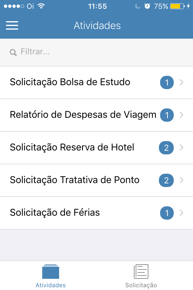Tap the Atividades folder icon
Screen dimensions: 193x290
point(51,272)
